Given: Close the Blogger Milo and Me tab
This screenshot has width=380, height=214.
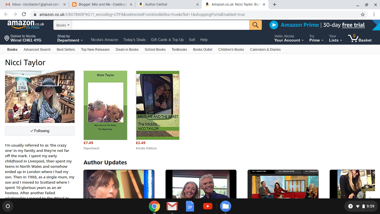Looking at the screenshot, I should 131,4.
